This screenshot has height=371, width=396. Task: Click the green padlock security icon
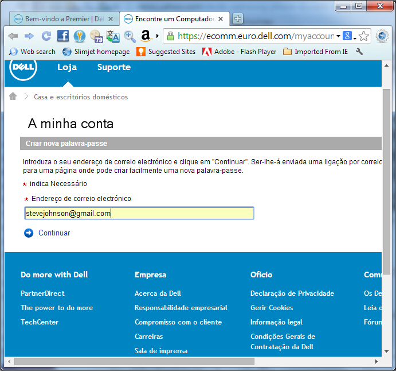pos(170,36)
